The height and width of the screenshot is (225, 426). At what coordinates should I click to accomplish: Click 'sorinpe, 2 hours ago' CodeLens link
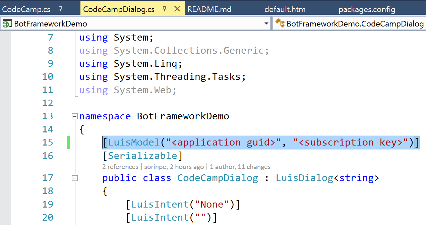pos(174,167)
